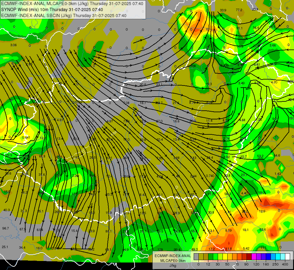Image resolution: width=294 pixels, height=270 pixels.
Task: Click the map value 52.8
Action: 143,121
